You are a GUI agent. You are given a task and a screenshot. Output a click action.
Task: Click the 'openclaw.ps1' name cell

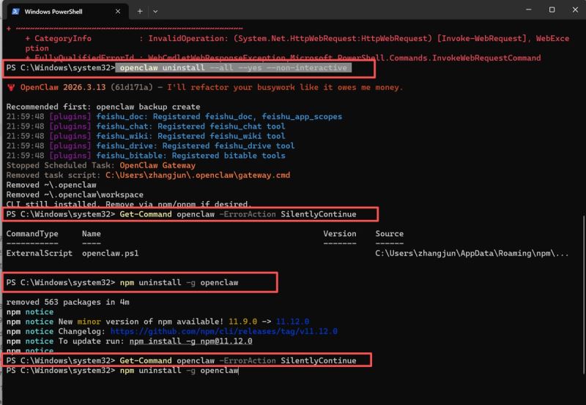point(111,253)
